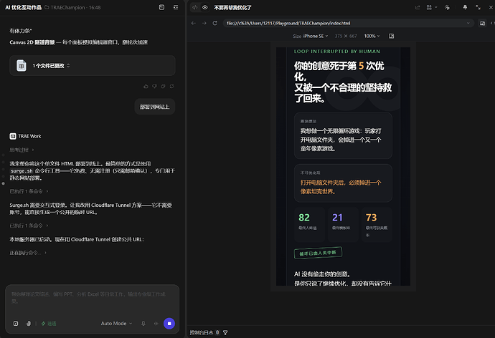Click the microphone voice input icon
The width and height of the screenshot is (495, 338).
pos(143,324)
